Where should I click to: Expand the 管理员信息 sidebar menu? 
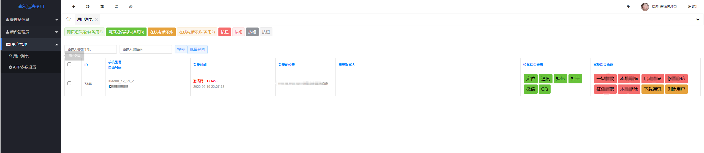tap(31, 20)
